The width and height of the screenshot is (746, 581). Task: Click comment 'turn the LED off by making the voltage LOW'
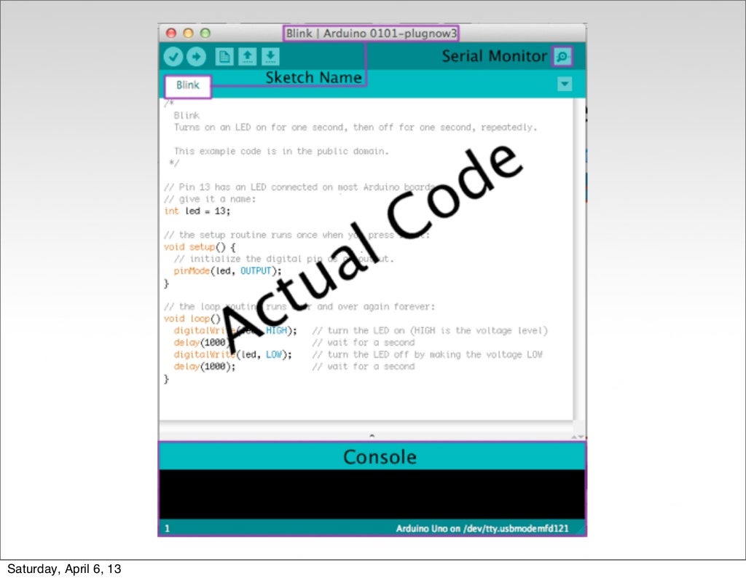[x=427, y=355]
